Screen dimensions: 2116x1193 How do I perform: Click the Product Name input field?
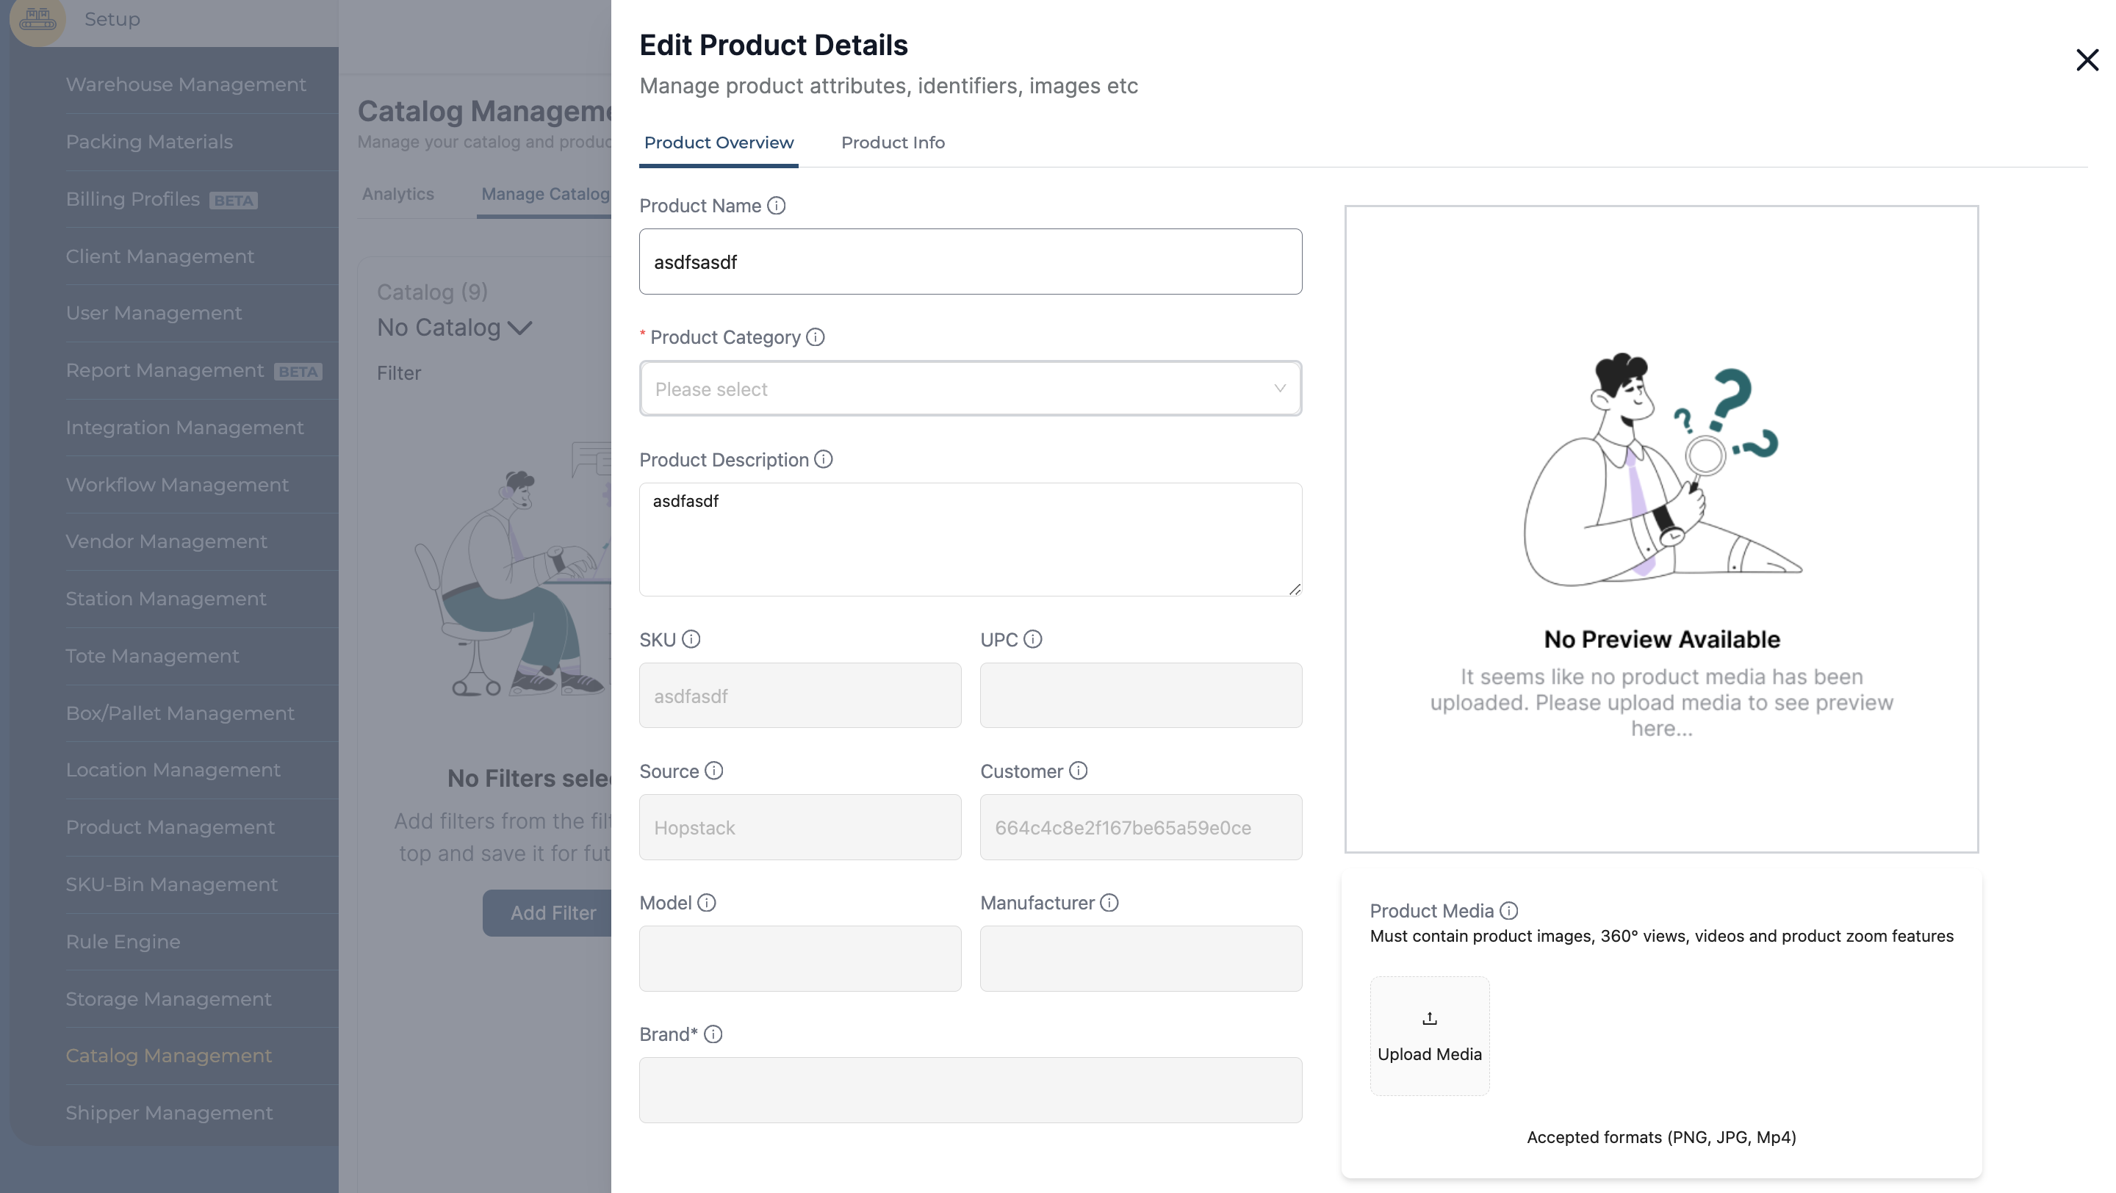click(969, 262)
